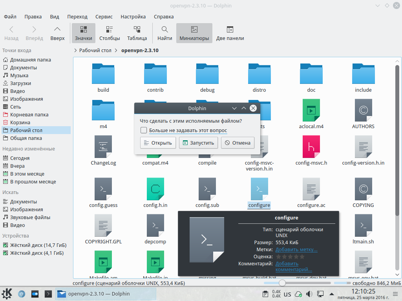Viewport: 402px width, 301px height.
Task: Select the config-version.h.in file icon
Action: [x=363, y=147]
